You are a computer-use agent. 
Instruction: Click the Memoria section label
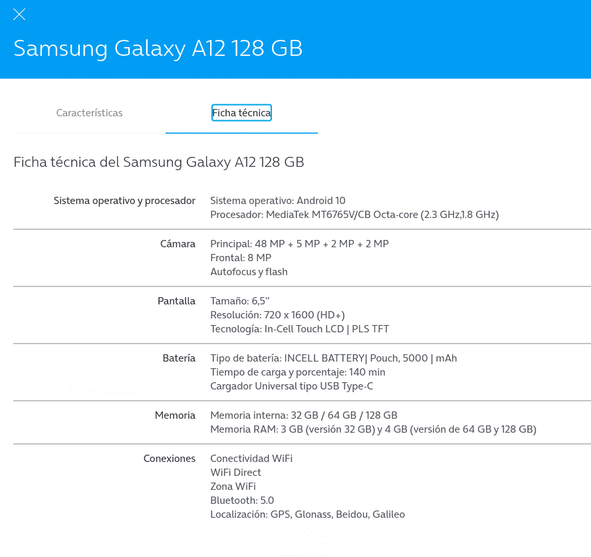176,415
